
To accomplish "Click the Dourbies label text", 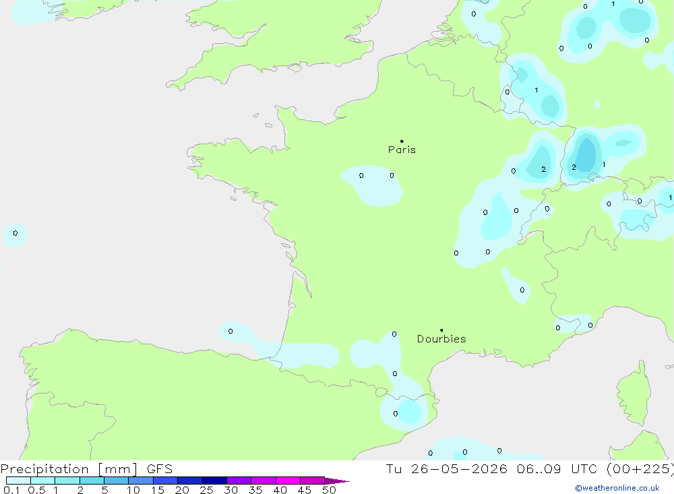I will pyautogui.click(x=441, y=339).
